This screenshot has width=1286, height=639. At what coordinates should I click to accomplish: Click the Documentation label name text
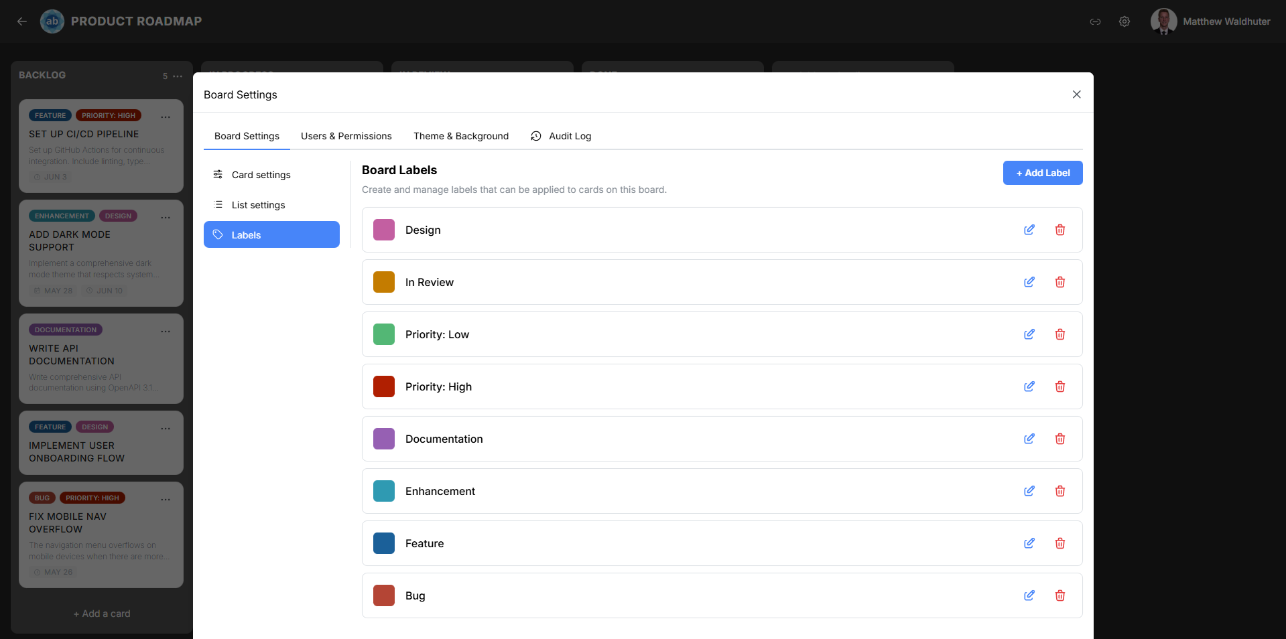coord(444,439)
